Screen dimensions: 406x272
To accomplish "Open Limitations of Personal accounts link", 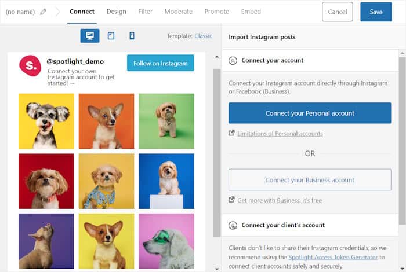I will [280, 134].
